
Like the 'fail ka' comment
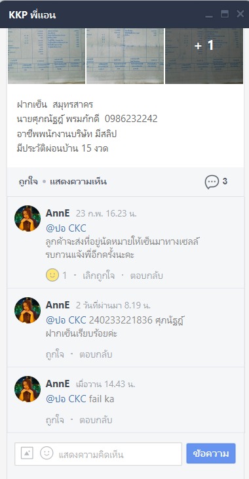click(55, 420)
